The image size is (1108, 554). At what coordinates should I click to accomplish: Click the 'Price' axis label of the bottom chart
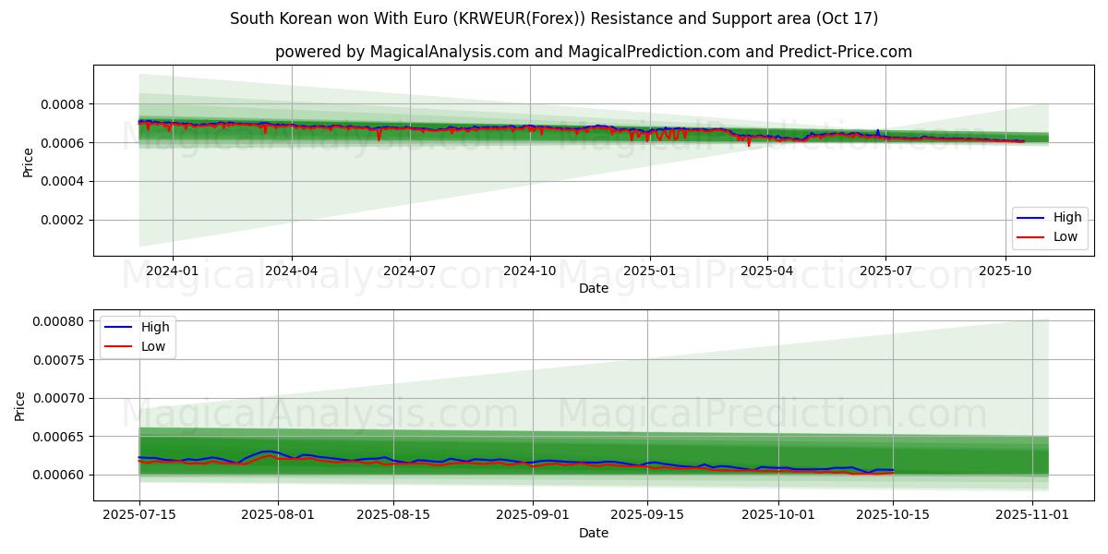click(x=20, y=405)
